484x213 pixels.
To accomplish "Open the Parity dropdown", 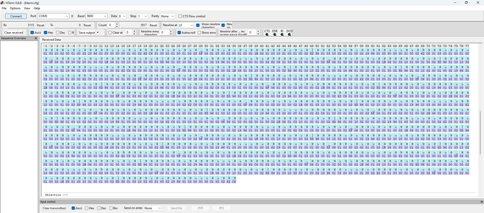I will [173, 16].
